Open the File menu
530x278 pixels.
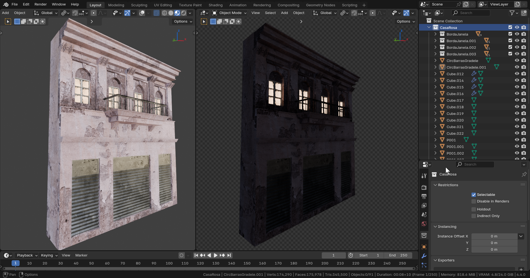[x=15, y=4]
